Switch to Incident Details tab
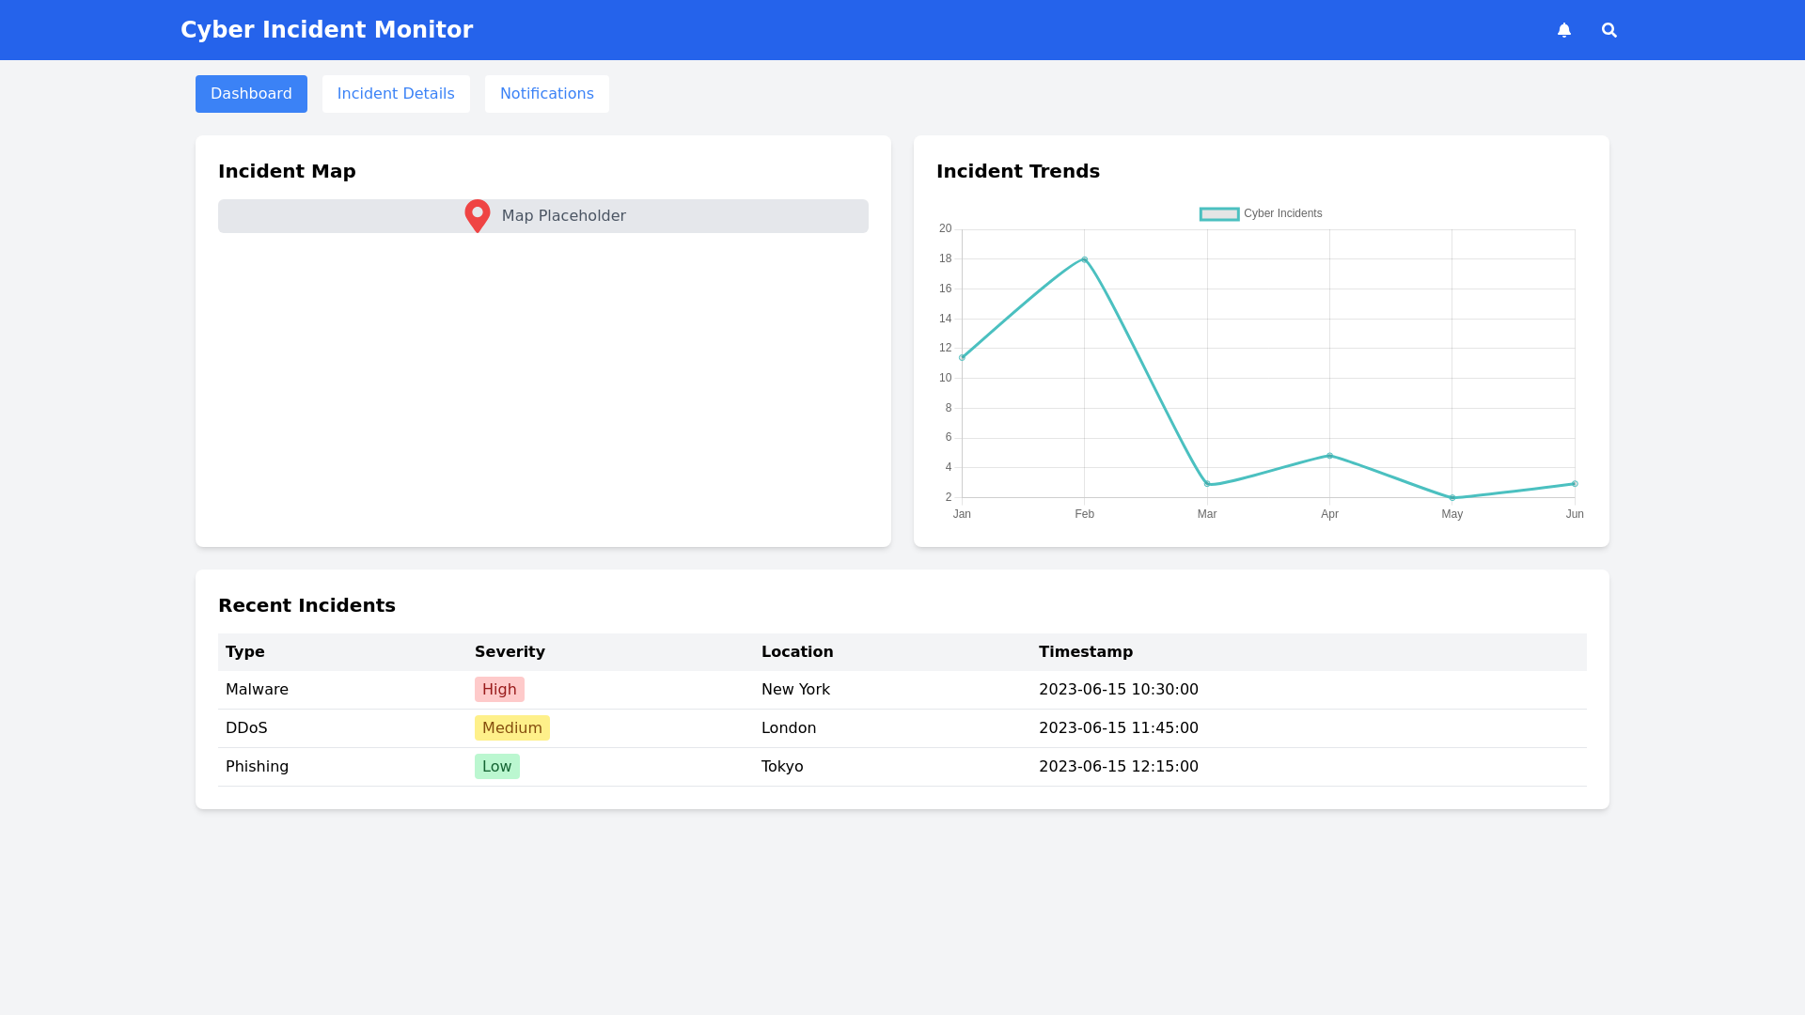 click(x=396, y=94)
